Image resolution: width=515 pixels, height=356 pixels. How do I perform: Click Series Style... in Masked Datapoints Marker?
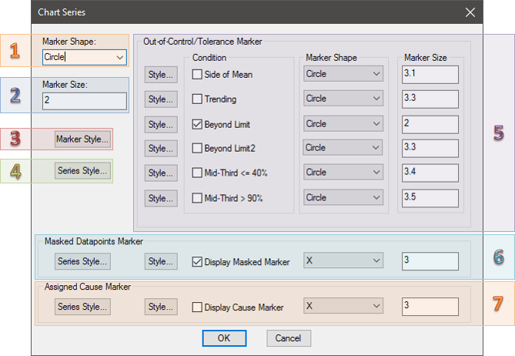pyautogui.click(x=82, y=262)
